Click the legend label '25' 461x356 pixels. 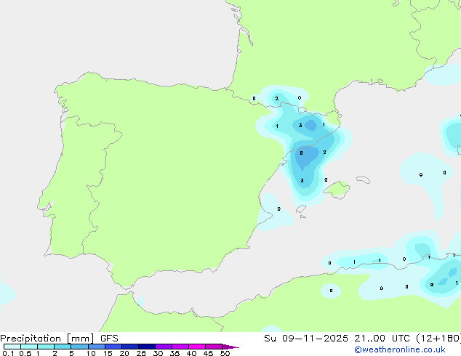point(141,353)
